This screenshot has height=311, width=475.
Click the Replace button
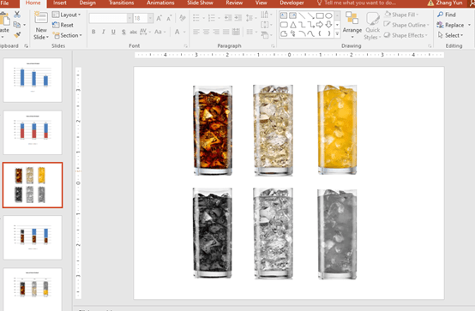click(451, 25)
